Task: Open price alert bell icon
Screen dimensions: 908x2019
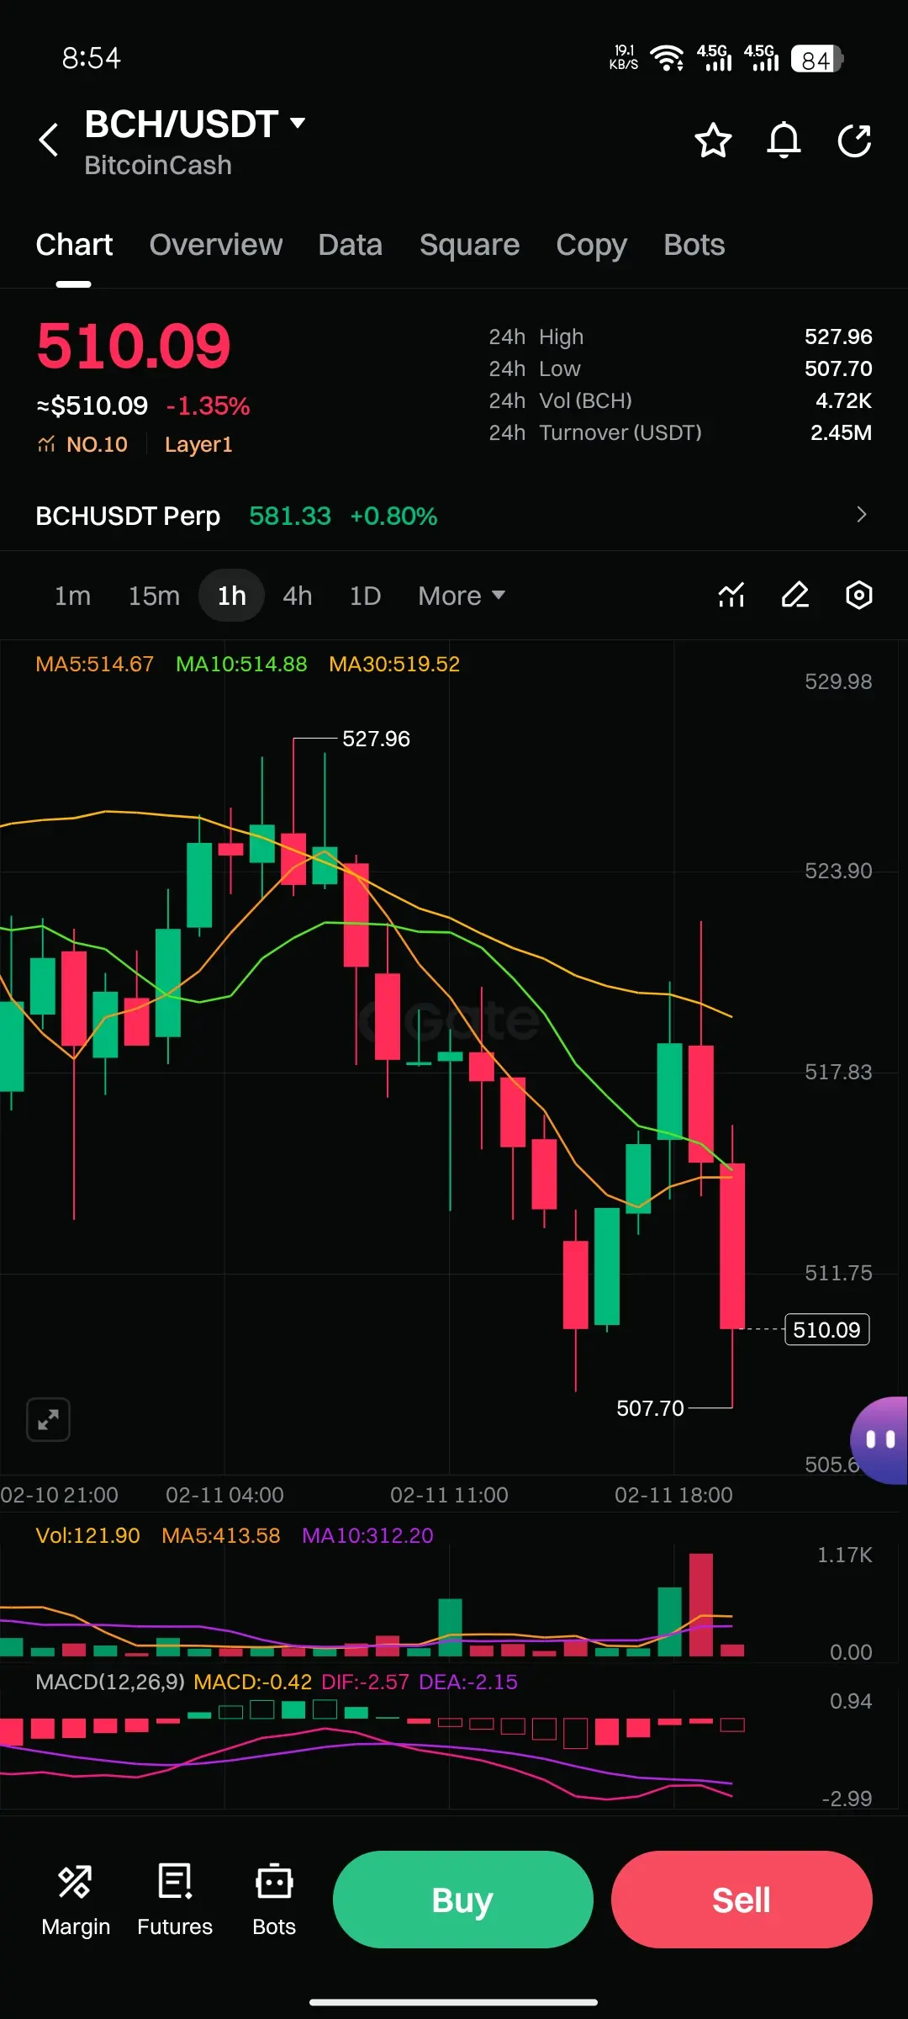Action: point(784,140)
